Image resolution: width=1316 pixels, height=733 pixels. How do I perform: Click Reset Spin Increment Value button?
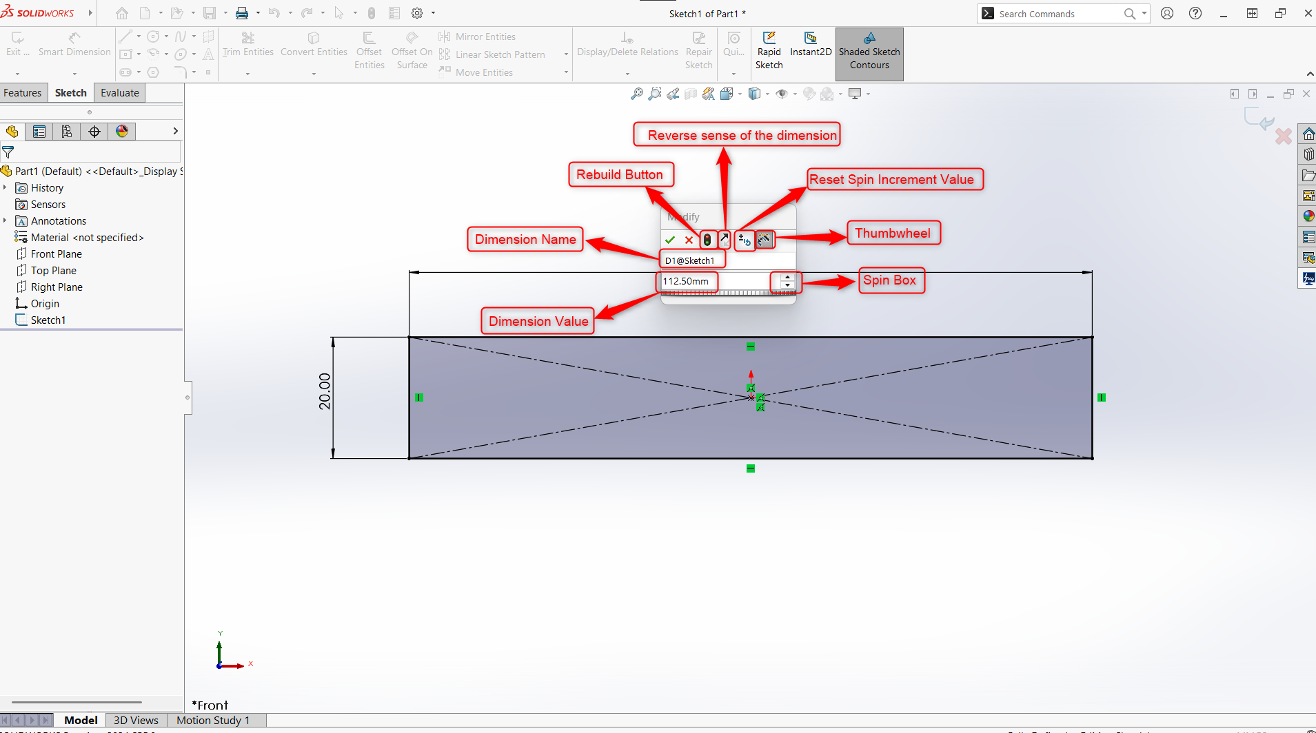click(744, 240)
